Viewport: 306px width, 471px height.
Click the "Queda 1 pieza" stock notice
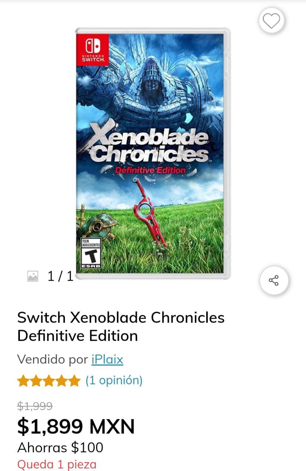[x=57, y=464]
